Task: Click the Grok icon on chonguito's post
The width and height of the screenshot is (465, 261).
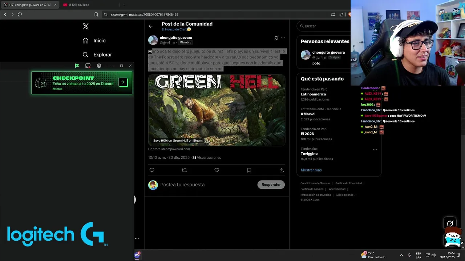Action: 276,38
